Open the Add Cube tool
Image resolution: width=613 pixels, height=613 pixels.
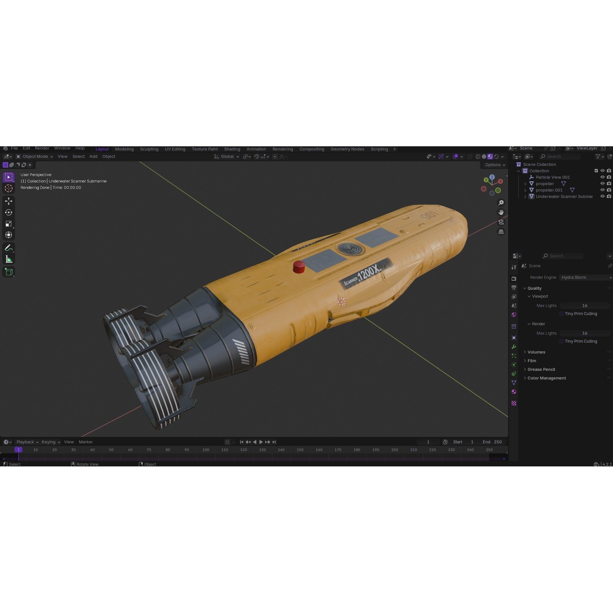[x=9, y=271]
